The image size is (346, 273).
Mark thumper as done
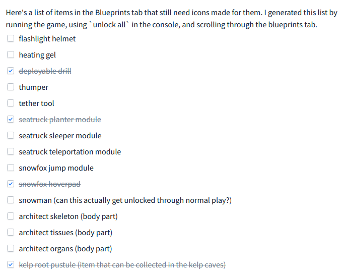11,87
